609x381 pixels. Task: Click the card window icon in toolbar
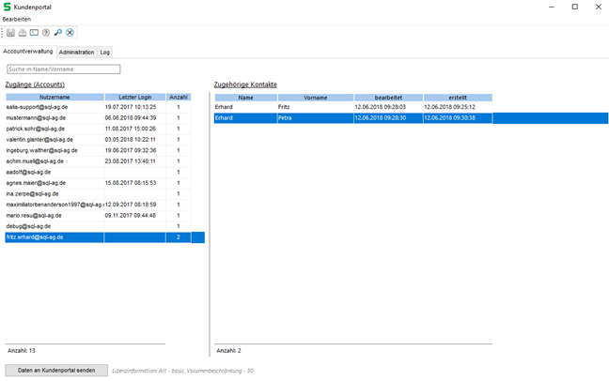35,33
